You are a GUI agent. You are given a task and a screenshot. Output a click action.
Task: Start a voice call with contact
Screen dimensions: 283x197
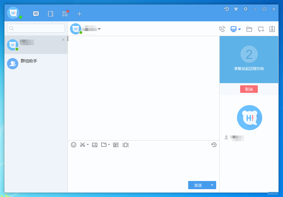click(x=222, y=29)
